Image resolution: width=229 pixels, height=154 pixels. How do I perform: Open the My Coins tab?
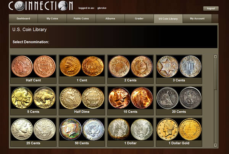[52, 19]
